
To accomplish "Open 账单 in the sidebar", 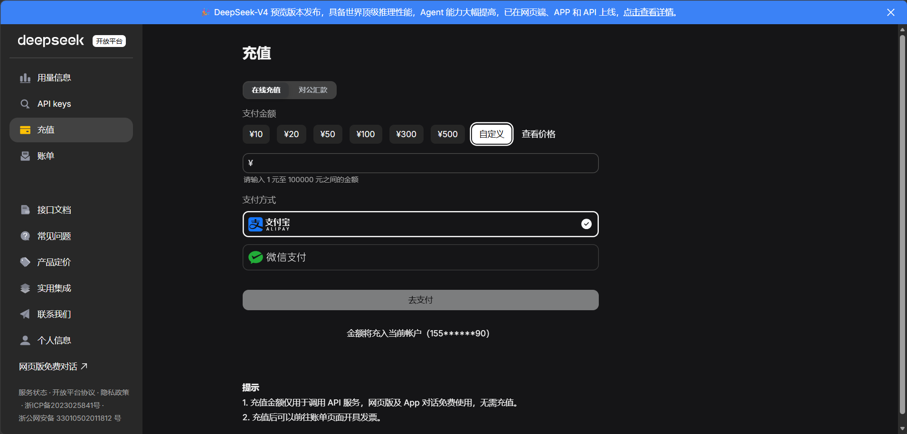I will (x=71, y=156).
